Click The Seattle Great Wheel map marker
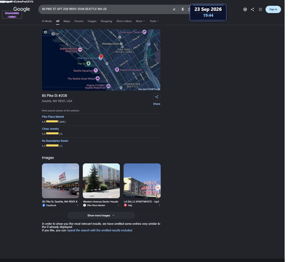288x262 pixels. coord(97,78)
